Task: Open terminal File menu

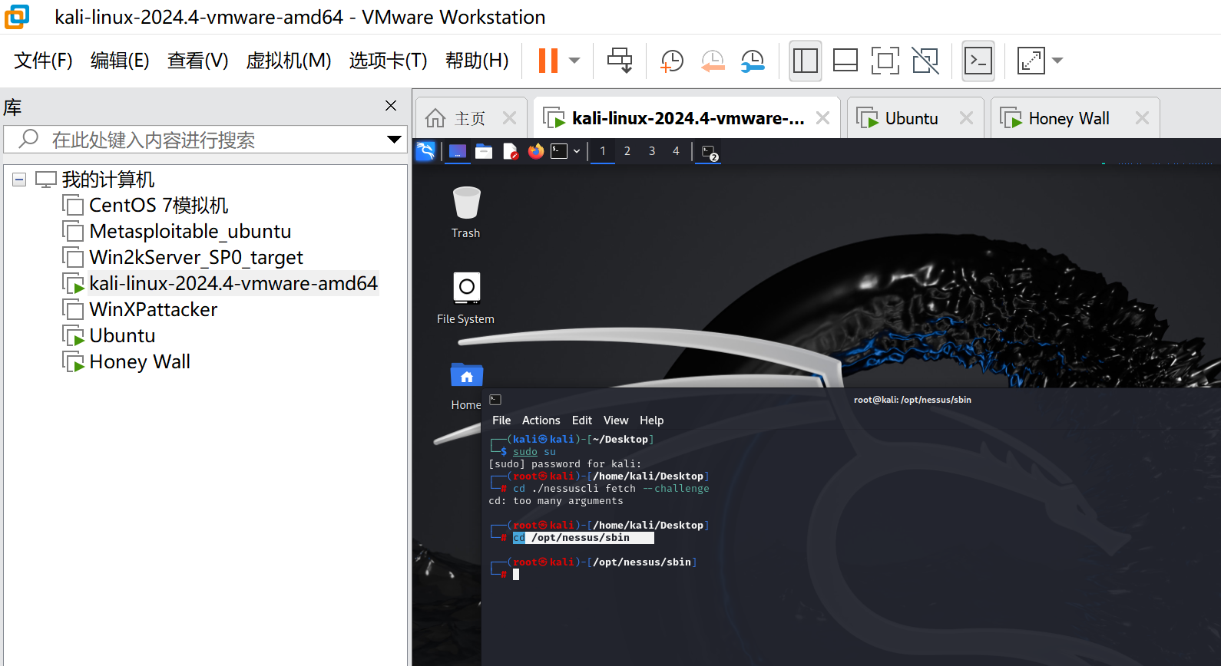Action: tap(501, 420)
